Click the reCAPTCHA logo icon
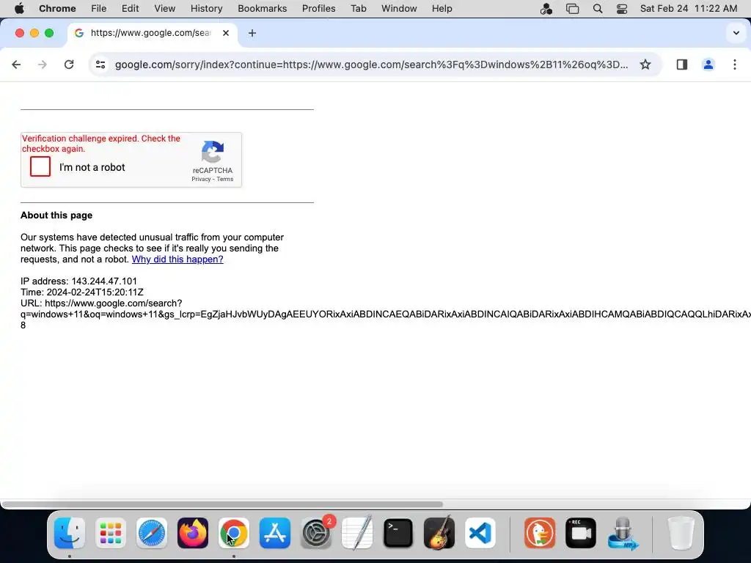The image size is (751, 563). 212,152
